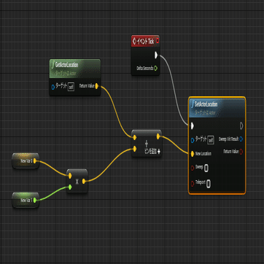Click the multiply node's output pin
The height and width of the screenshot is (264, 264).
(x=84, y=182)
